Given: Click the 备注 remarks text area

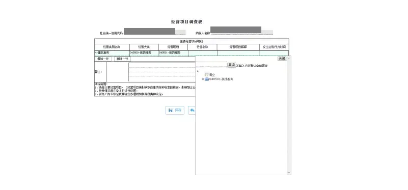Looking at the screenshot, I should [x=162, y=72].
